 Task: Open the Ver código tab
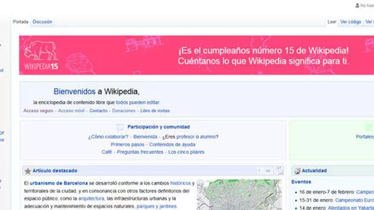351,22
